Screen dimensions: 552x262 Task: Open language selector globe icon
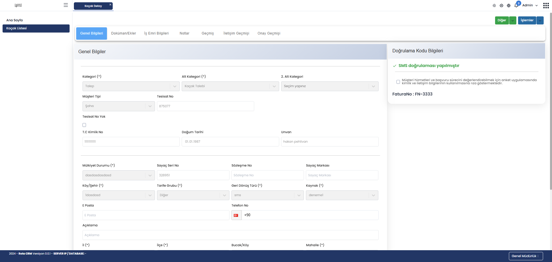pyautogui.click(x=509, y=5)
